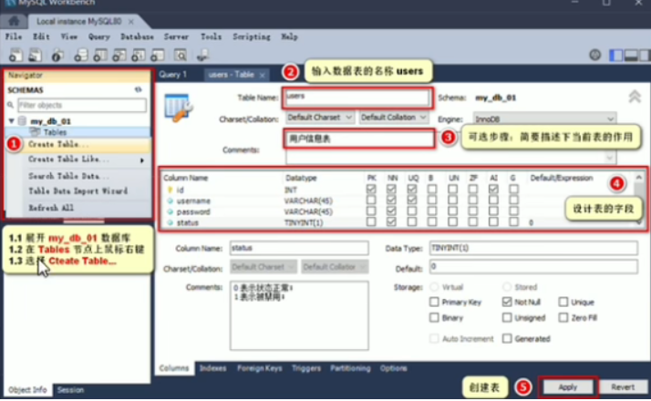Viewport: 651px width, 401px height.
Task: Click the diamond icon of password row
Action: pos(170,211)
